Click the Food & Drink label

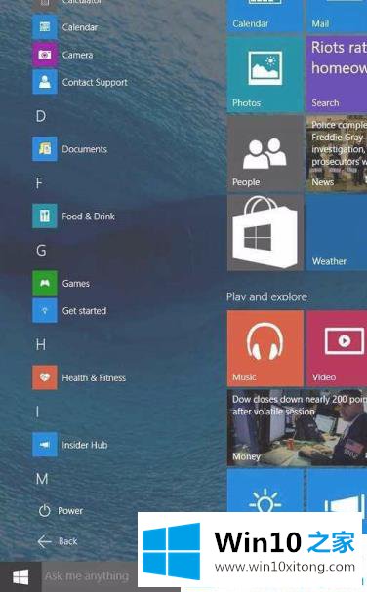coord(89,217)
